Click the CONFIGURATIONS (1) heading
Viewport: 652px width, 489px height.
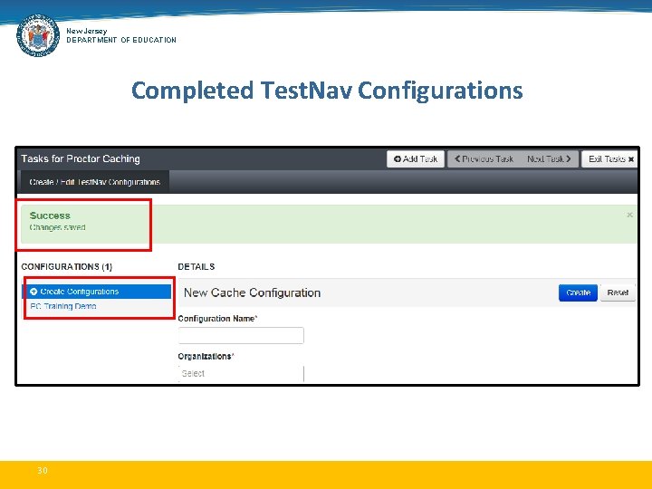pyautogui.click(x=66, y=266)
